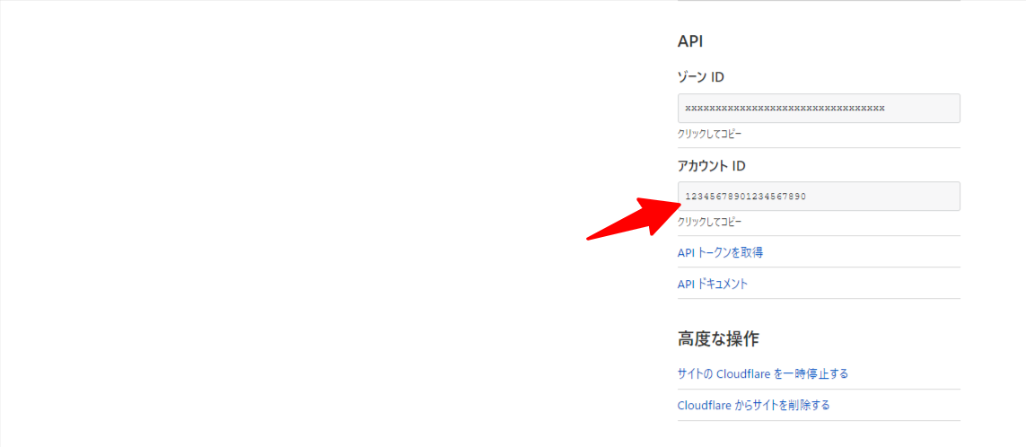Click the アカウント ID field to copy
The image size is (1026, 447).
819,197
